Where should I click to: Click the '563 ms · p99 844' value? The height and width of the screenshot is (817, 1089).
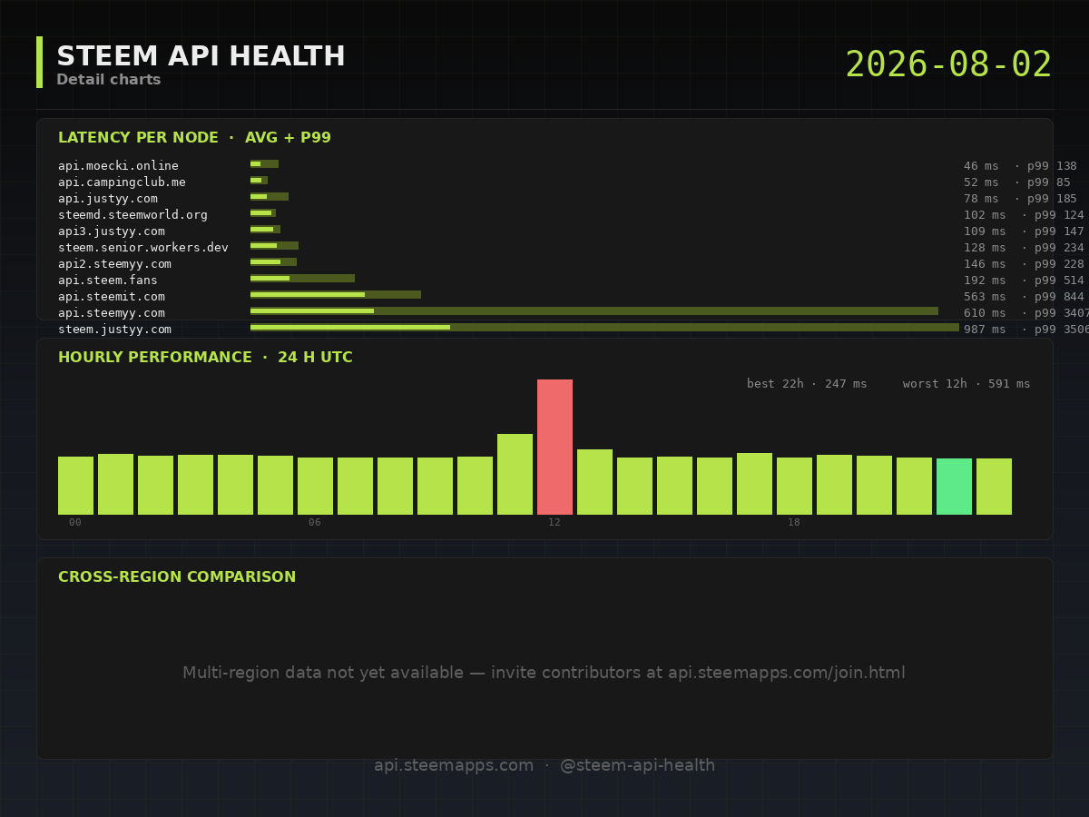pyautogui.click(x=1024, y=297)
